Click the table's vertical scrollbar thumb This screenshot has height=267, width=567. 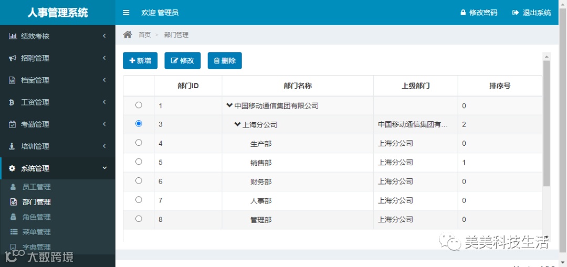point(547,123)
